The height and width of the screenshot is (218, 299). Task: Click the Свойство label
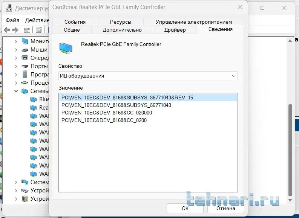(70, 66)
